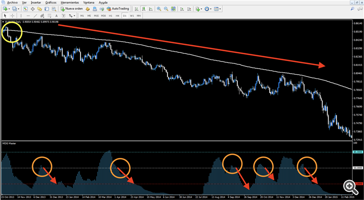Image resolution: width=364 pixels, height=200 pixels.
Task: Open the Profiles icon
Action: point(15,9)
